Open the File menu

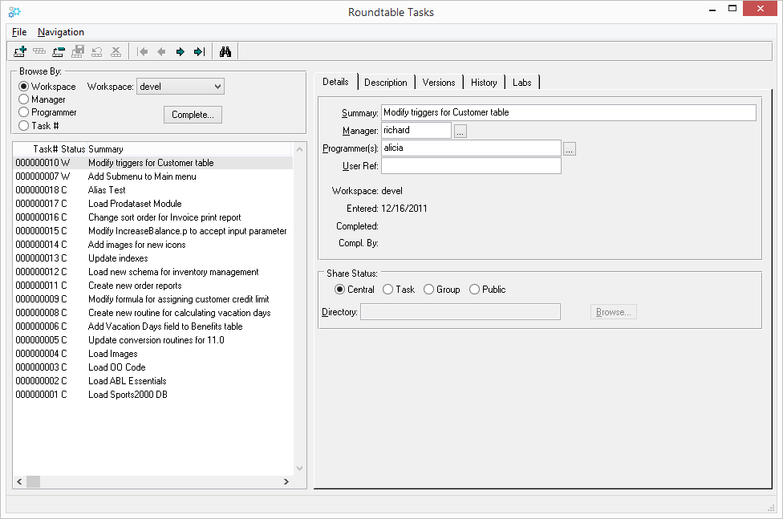[19, 32]
